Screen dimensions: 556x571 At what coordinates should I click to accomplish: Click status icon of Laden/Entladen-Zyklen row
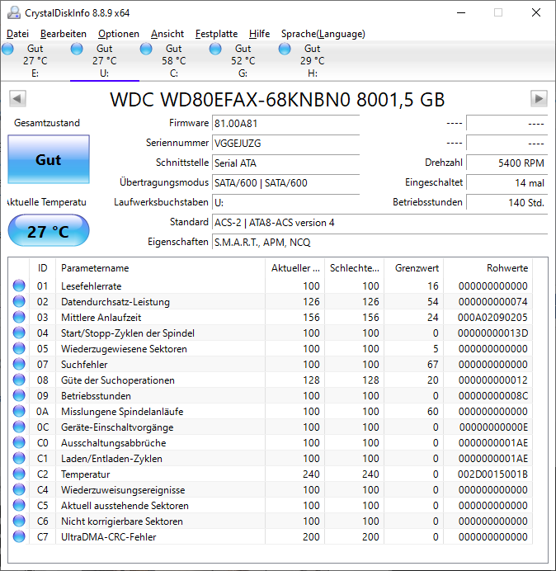pos(19,458)
